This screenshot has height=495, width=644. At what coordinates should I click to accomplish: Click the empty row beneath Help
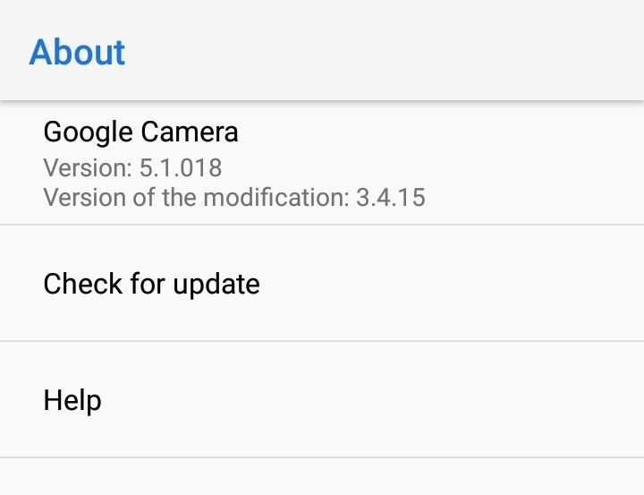pyautogui.click(x=322, y=476)
